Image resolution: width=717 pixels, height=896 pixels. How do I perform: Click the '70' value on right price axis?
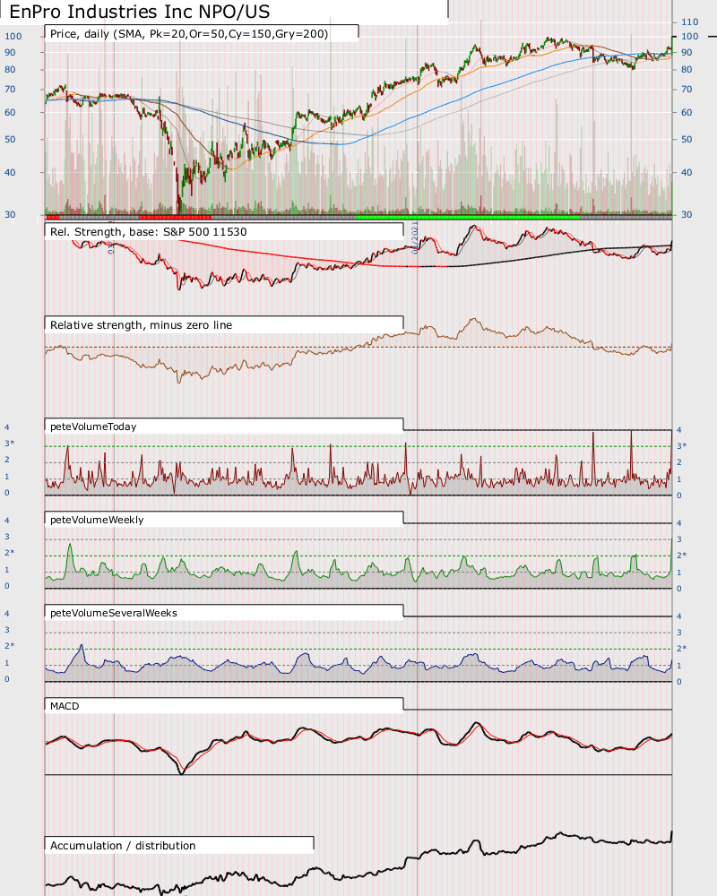pos(687,90)
